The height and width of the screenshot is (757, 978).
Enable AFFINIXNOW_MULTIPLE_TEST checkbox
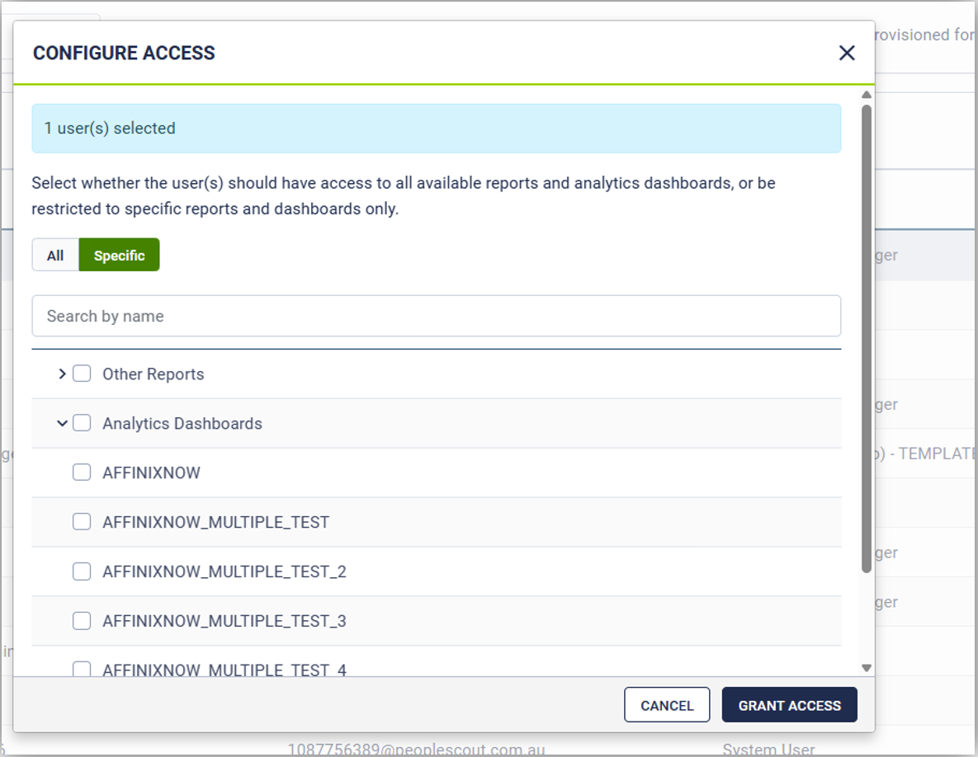(82, 522)
